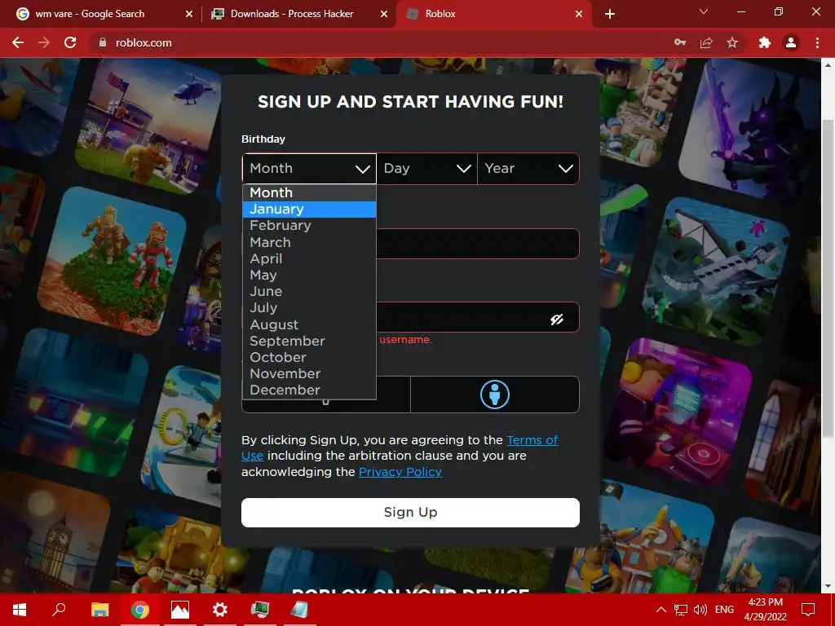835x626 pixels.
Task: Open the Photos app on taskbar
Action: click(180, 610)
